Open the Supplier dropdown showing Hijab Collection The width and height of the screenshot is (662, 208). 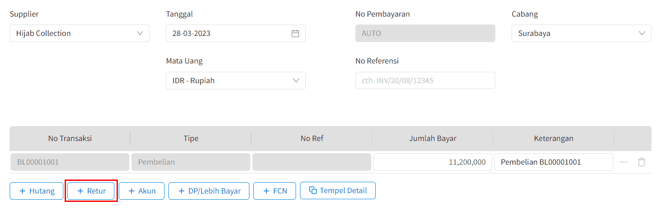79,33
